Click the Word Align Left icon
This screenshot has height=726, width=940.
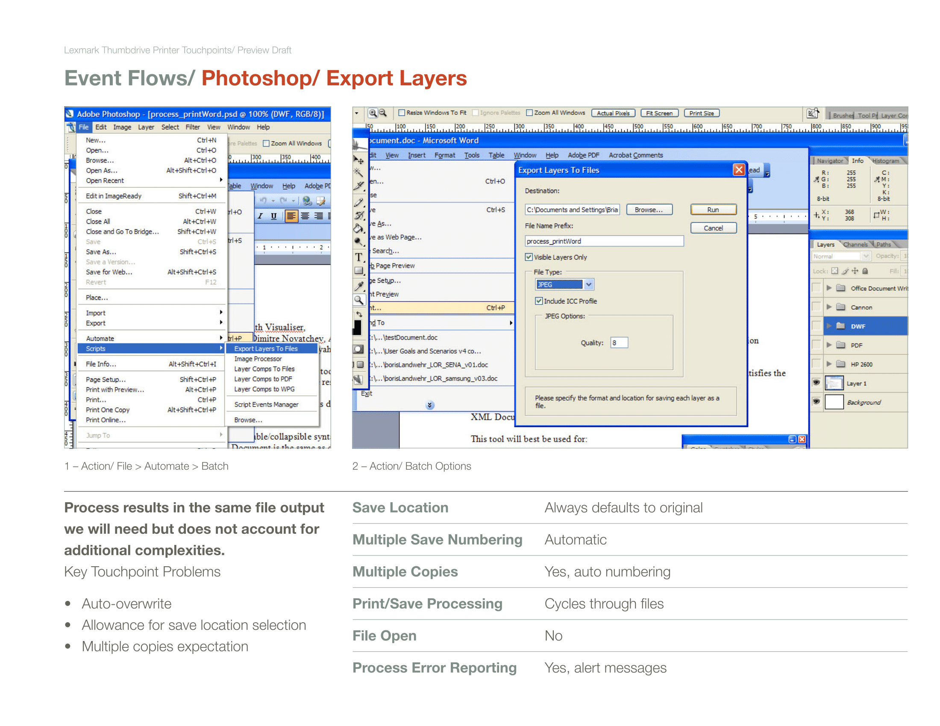click(291, 216)
